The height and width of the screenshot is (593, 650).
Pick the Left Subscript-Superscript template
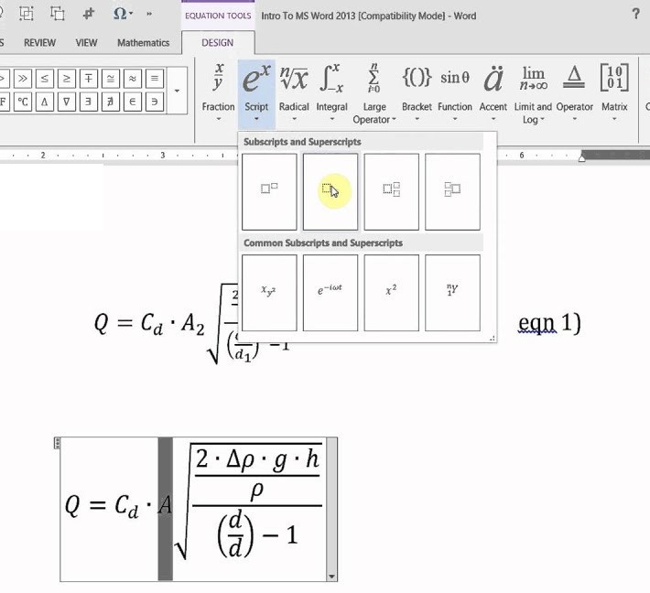coord(452,190)
